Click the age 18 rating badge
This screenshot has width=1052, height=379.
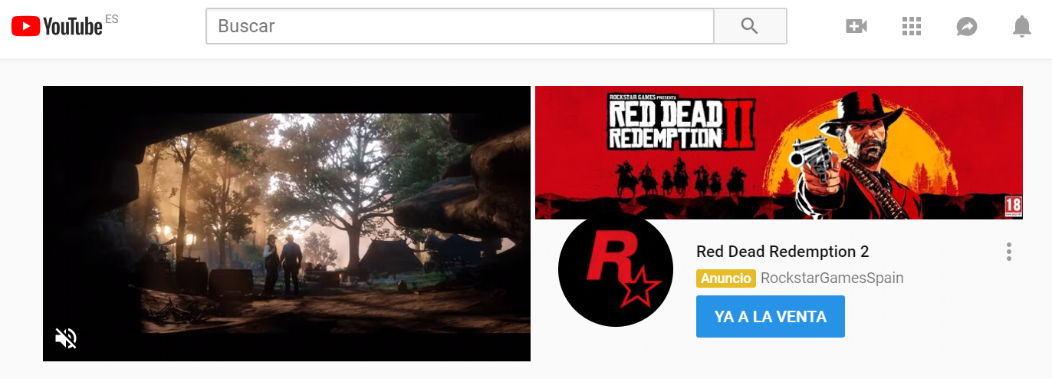click(1013, 206)
